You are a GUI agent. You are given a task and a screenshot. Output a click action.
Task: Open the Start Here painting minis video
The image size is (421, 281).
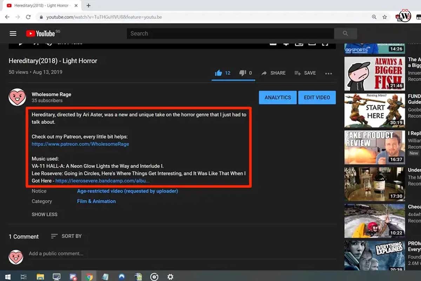pyautogui.click(x=375, y=111)
